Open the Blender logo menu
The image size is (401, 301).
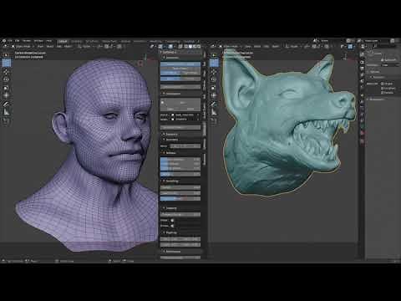pos(4,41)
